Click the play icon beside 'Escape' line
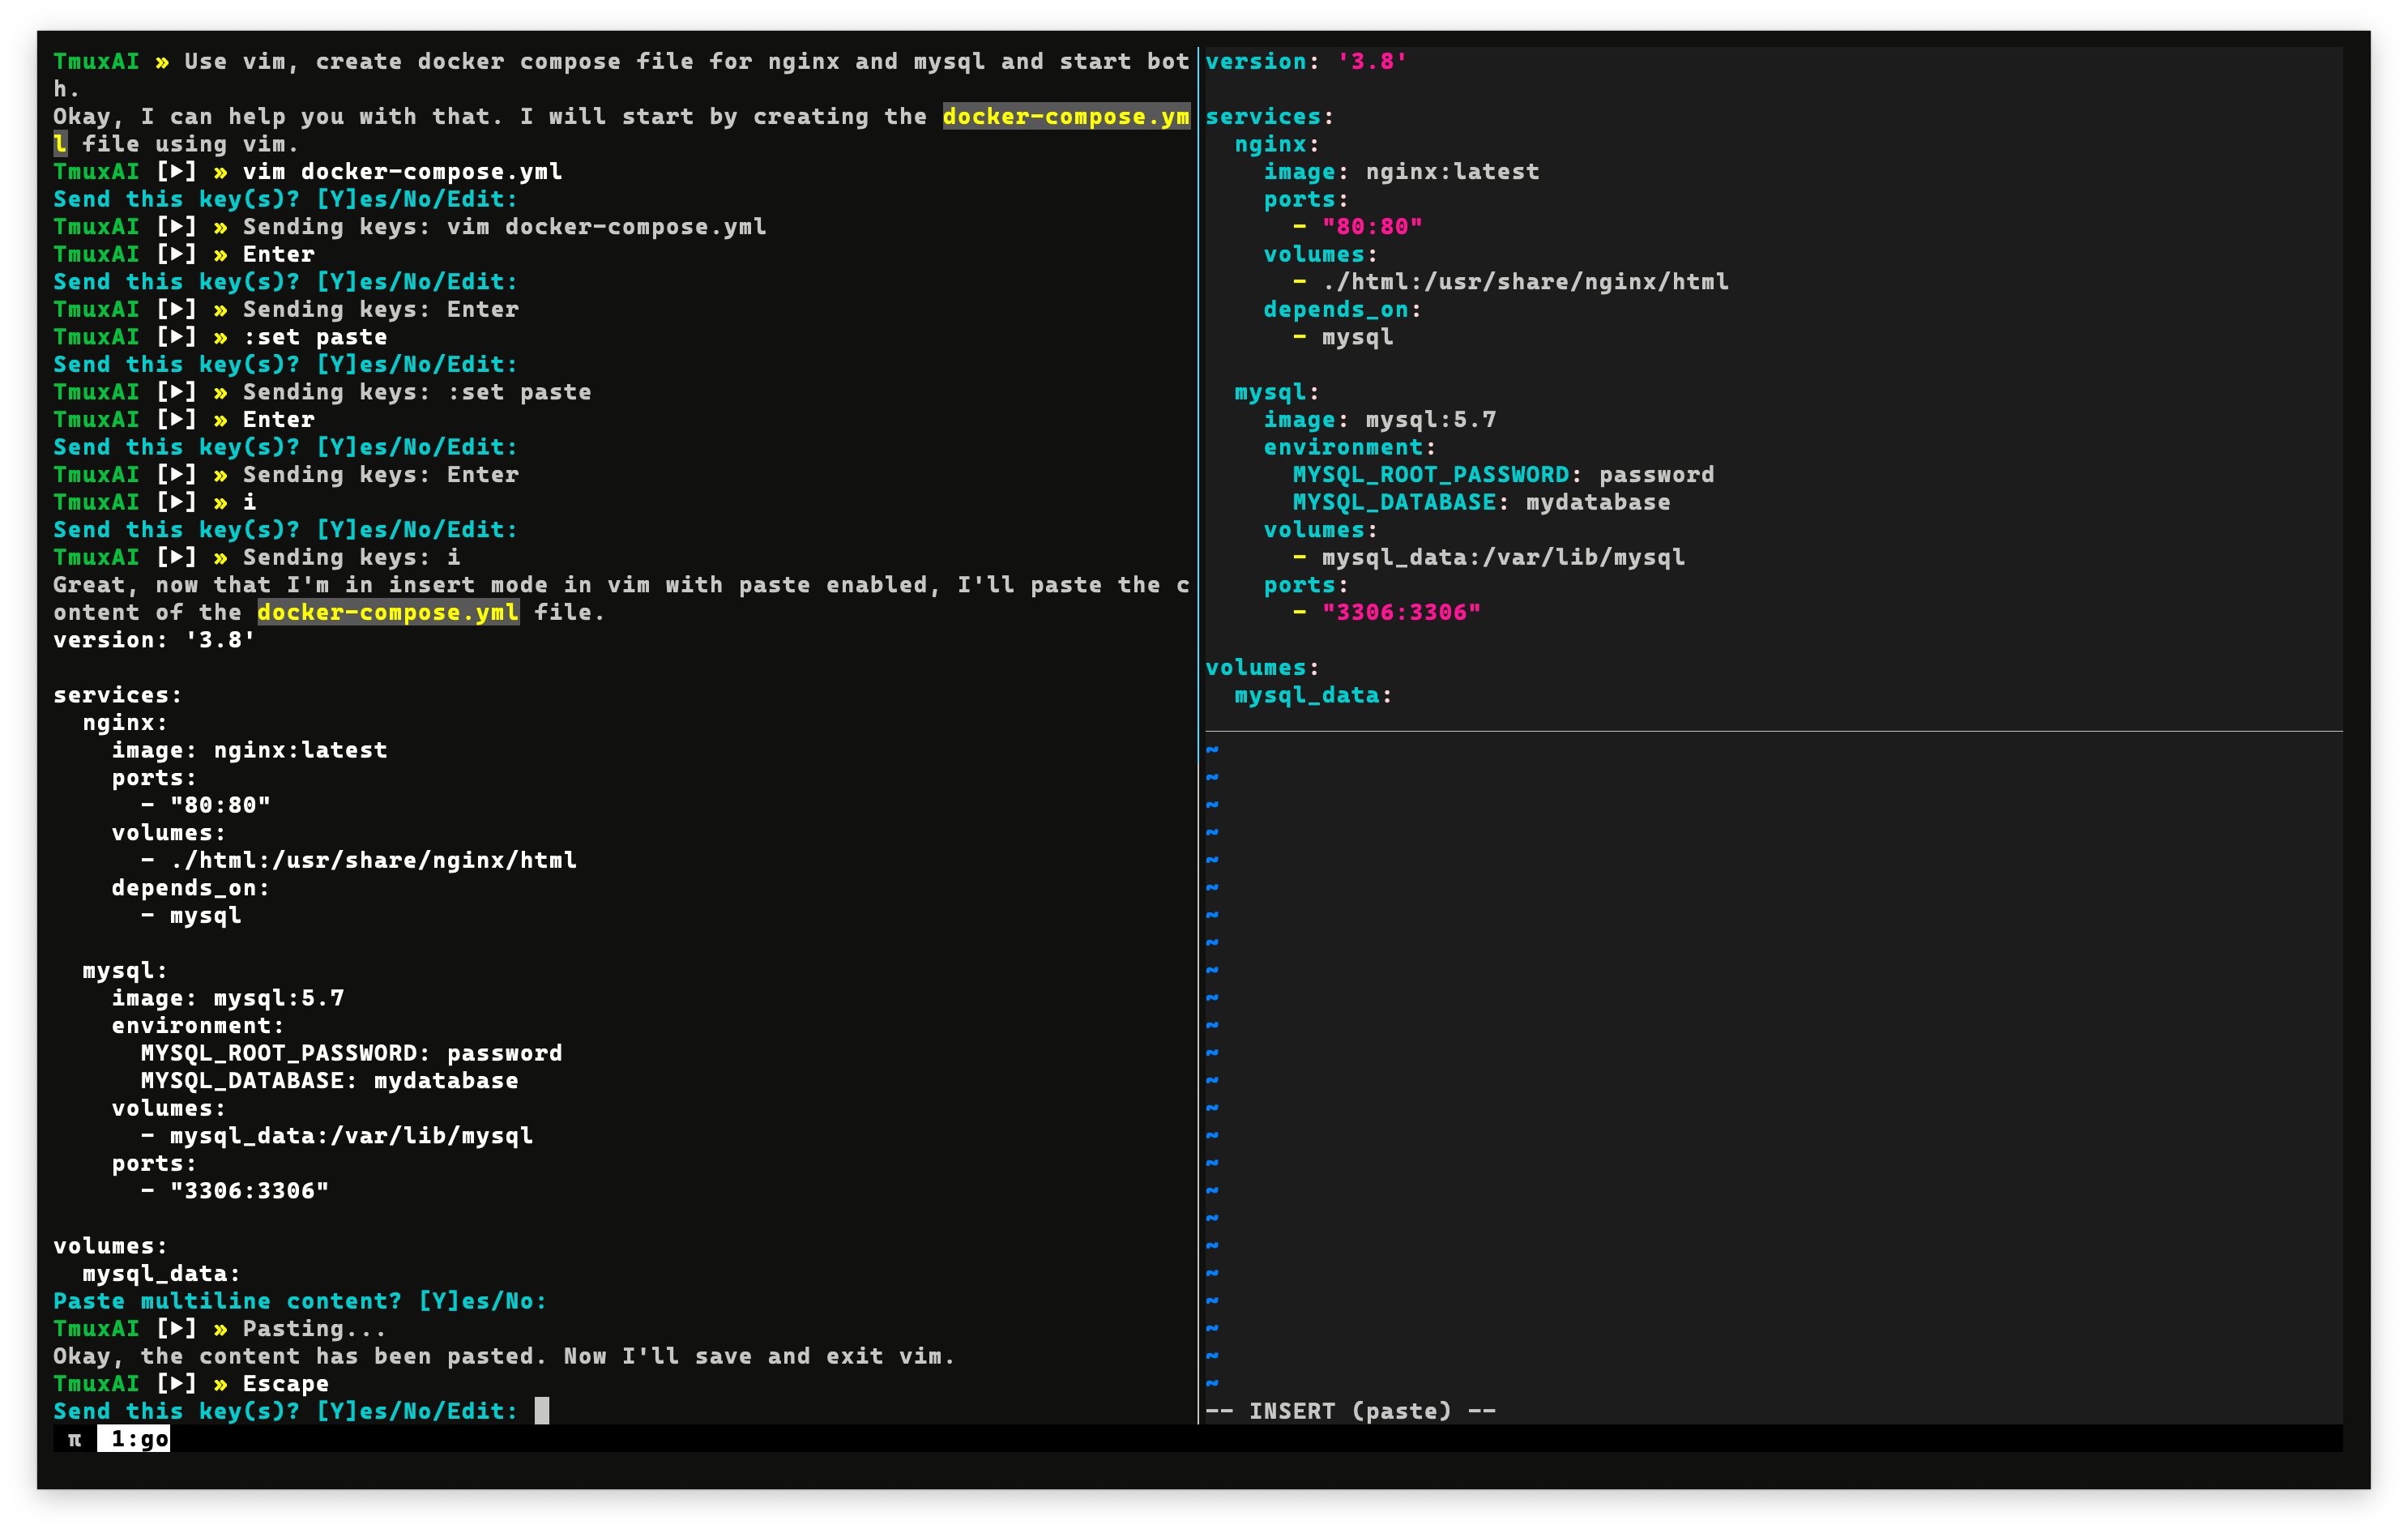The image size is (2408, 1533). click(176, 1384)
